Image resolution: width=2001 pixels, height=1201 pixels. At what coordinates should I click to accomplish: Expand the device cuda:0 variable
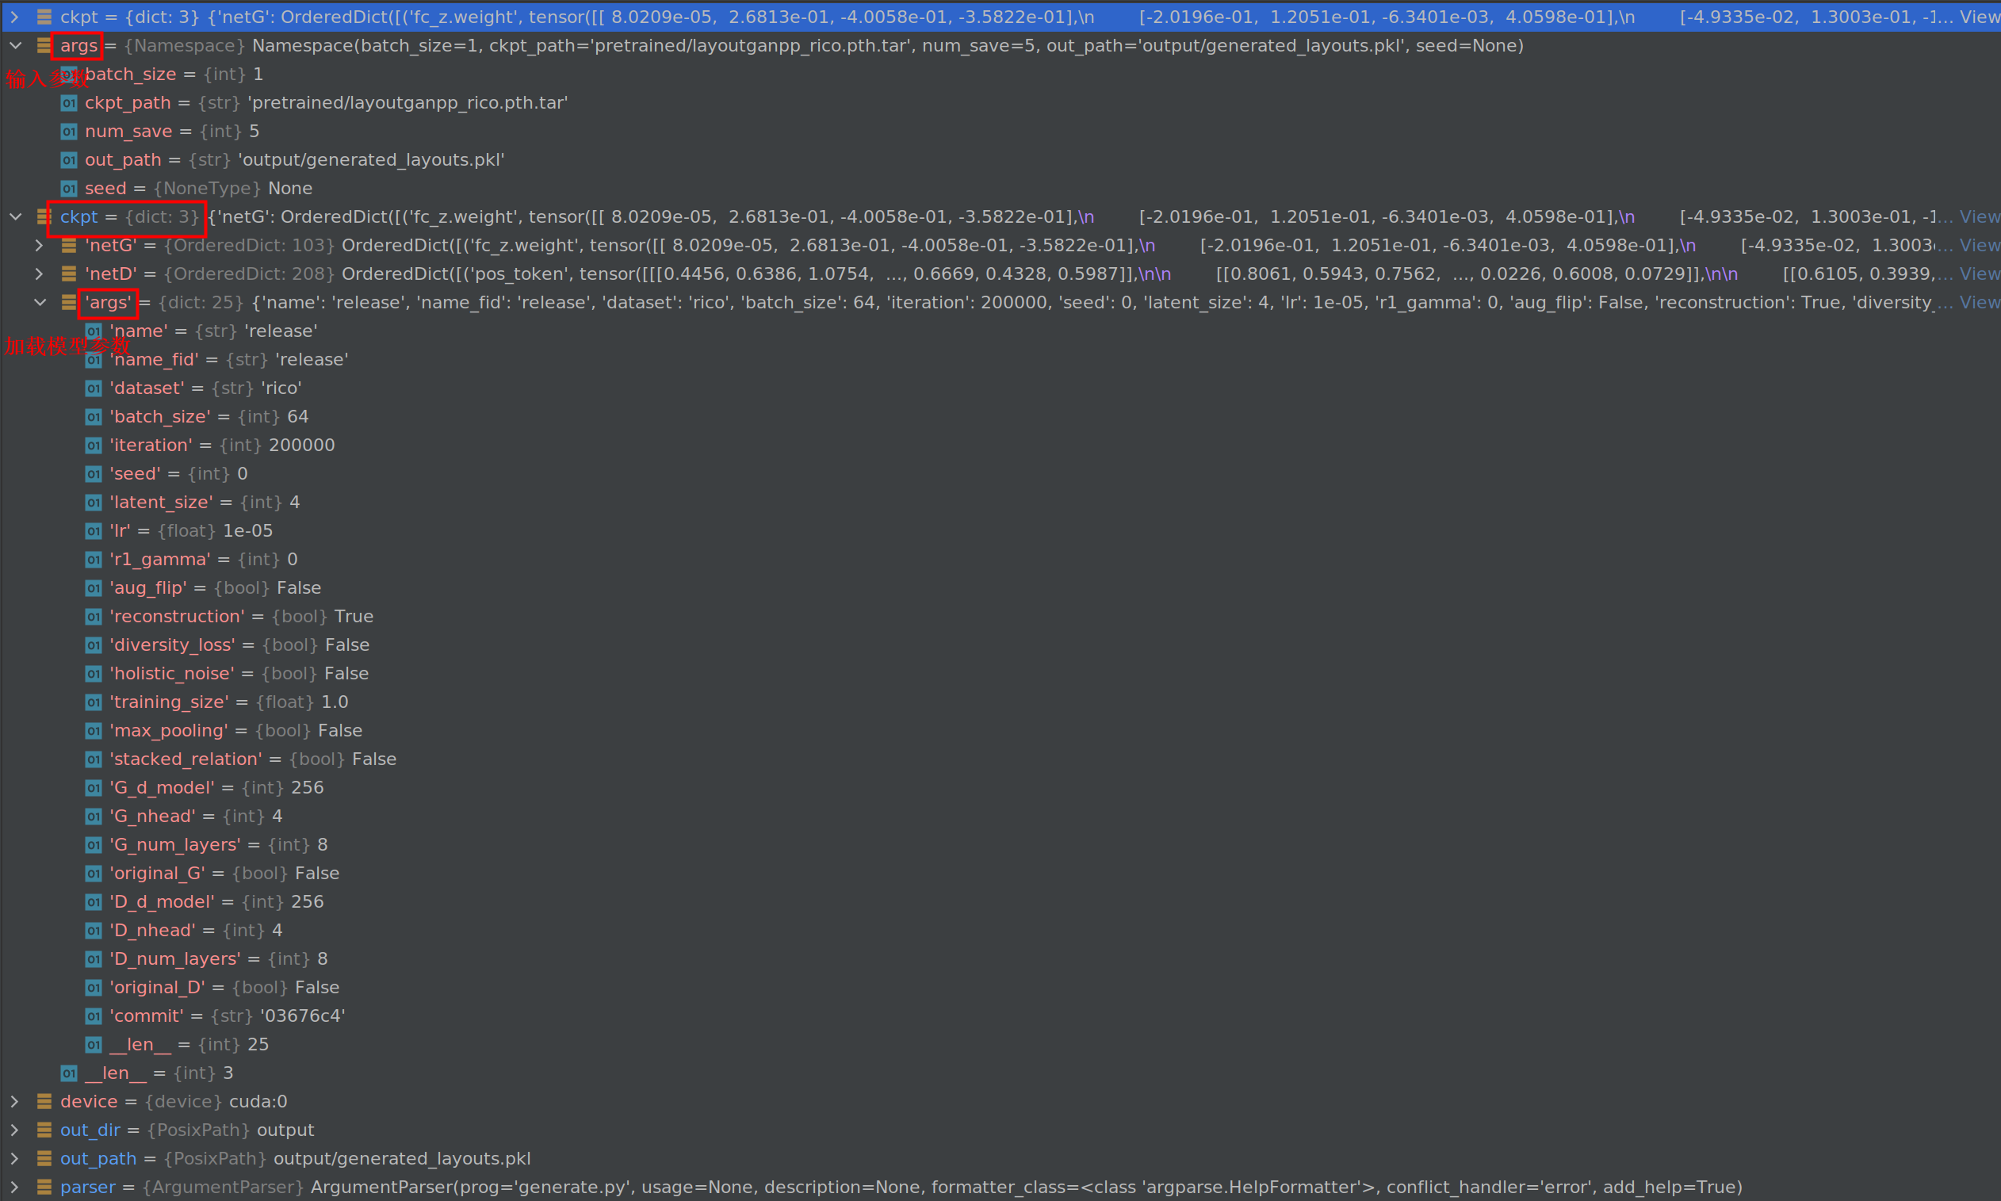coord(15,1101)
